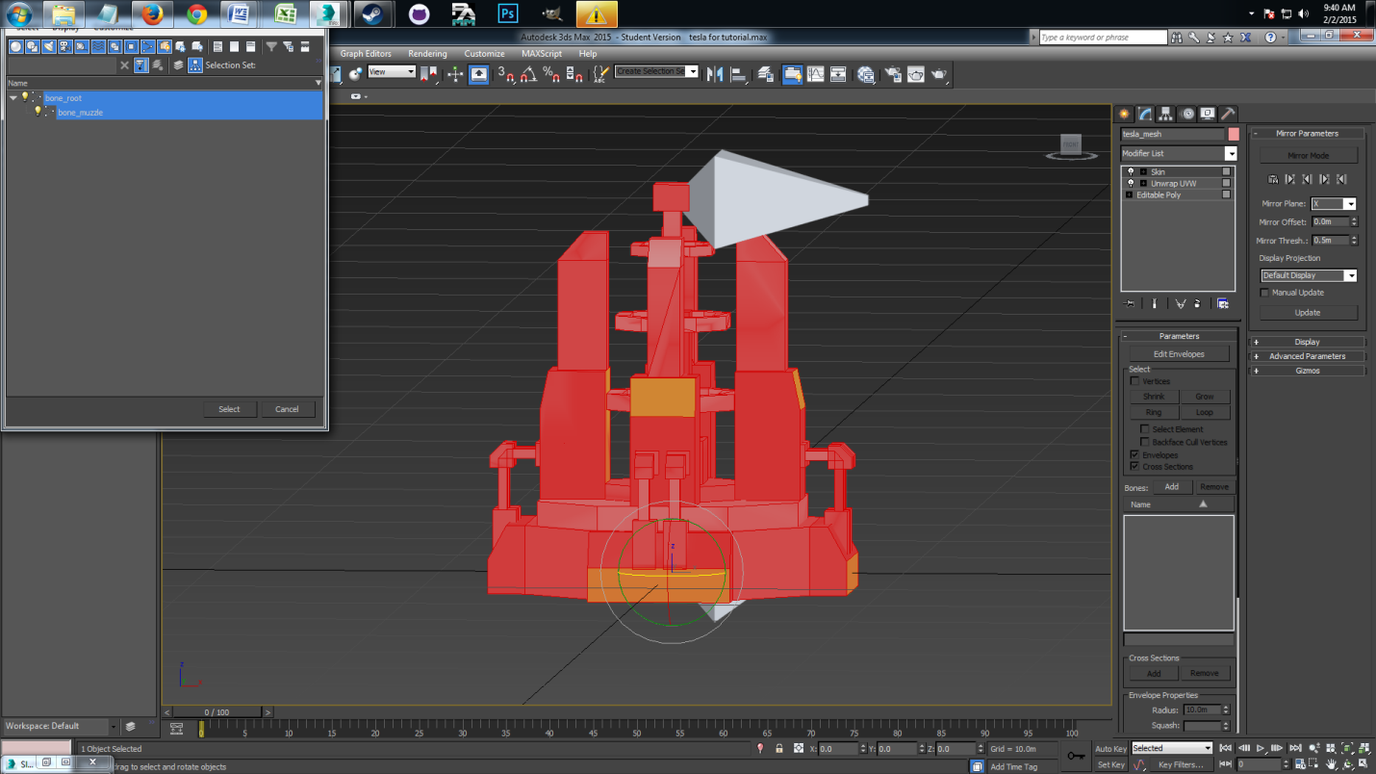This screenshot has height=774, width=1376.
Task: Open the Customize menu
Action: point(484,54)
